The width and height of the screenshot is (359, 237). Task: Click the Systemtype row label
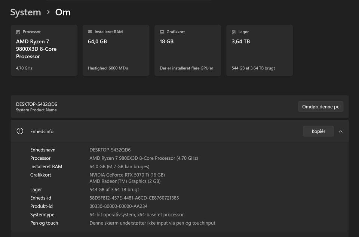coord(42,215)
